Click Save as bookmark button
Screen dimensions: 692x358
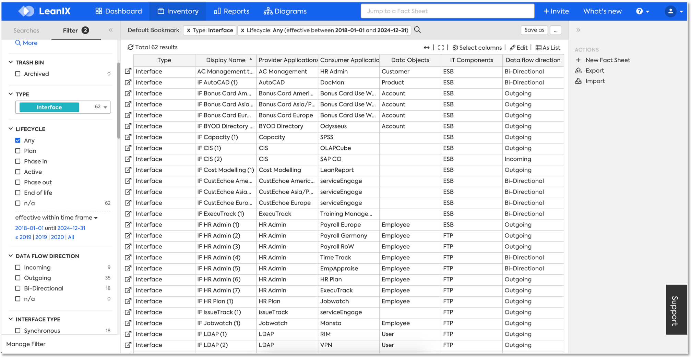tap(534, 30)
